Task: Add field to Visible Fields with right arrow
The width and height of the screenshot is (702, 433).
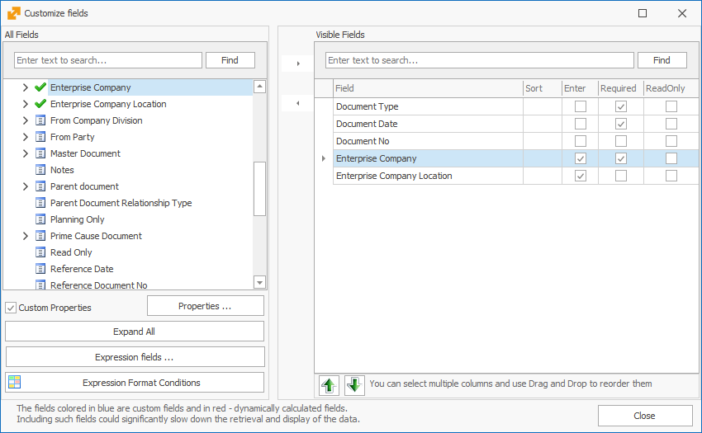Action: [297, 64]
